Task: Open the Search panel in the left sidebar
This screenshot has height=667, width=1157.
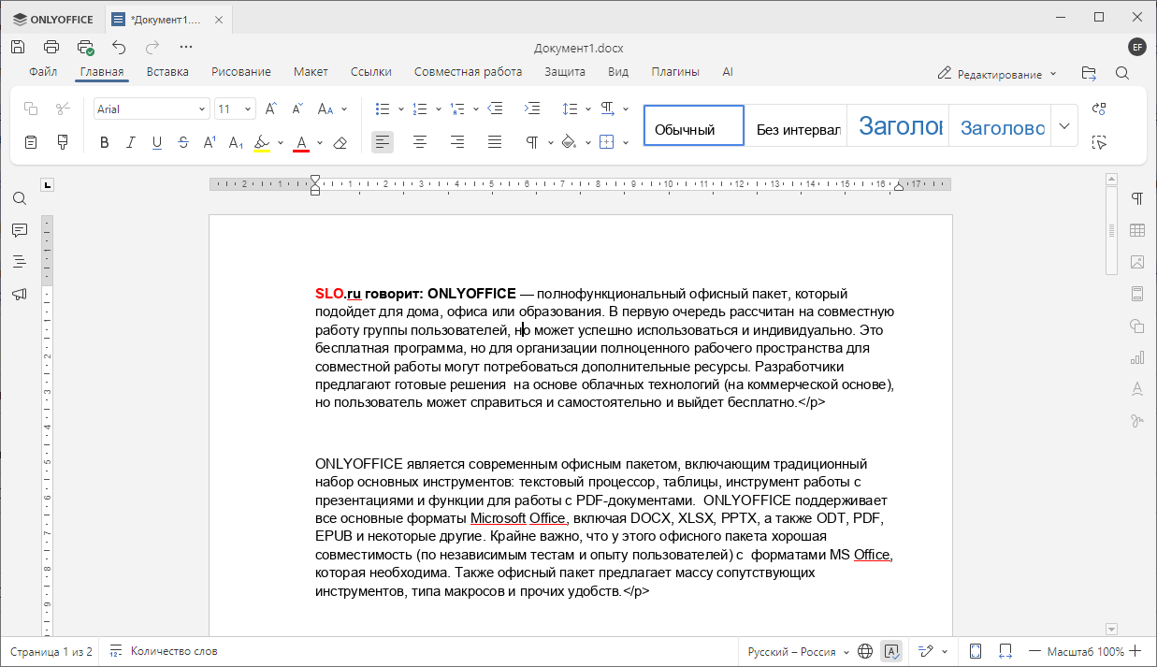Action: pos(20,198)
